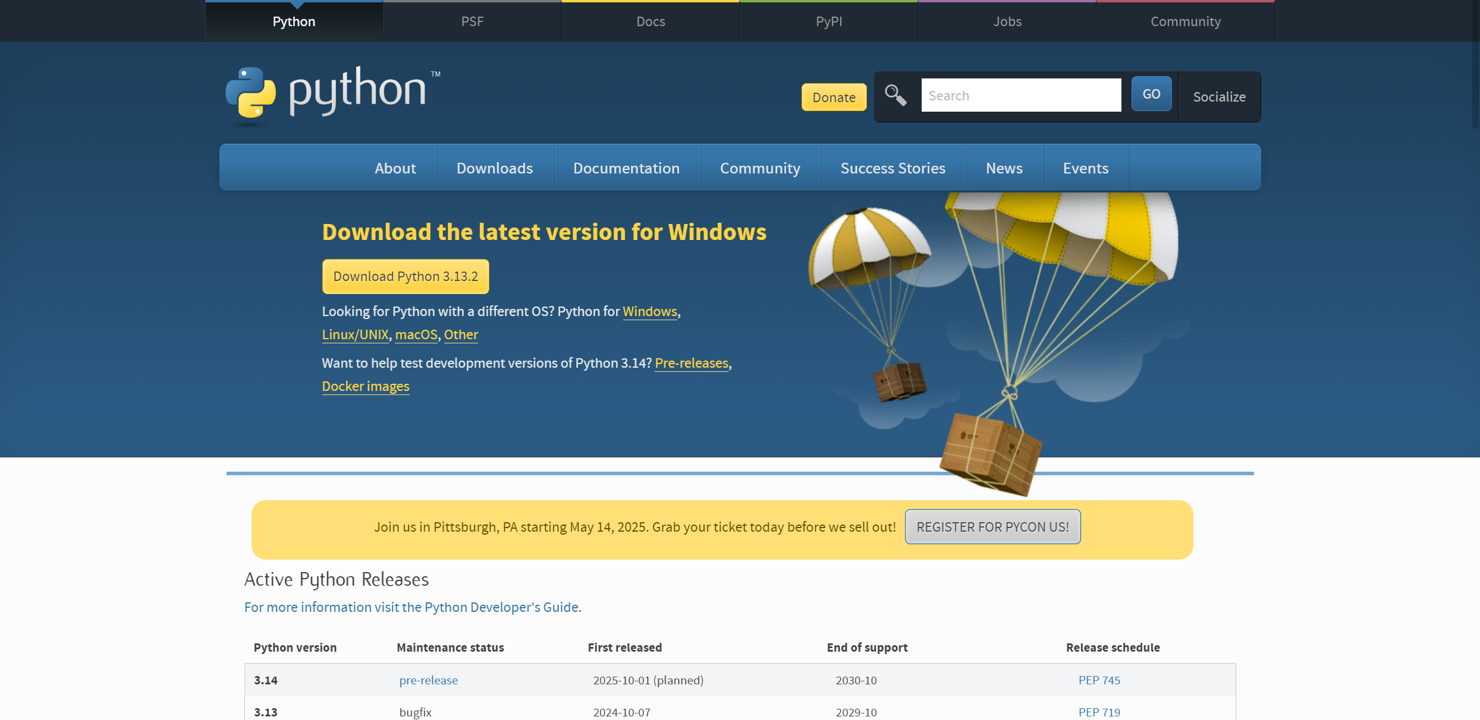Open the macOS download link
1480x720 pixels.
[416, 334]
